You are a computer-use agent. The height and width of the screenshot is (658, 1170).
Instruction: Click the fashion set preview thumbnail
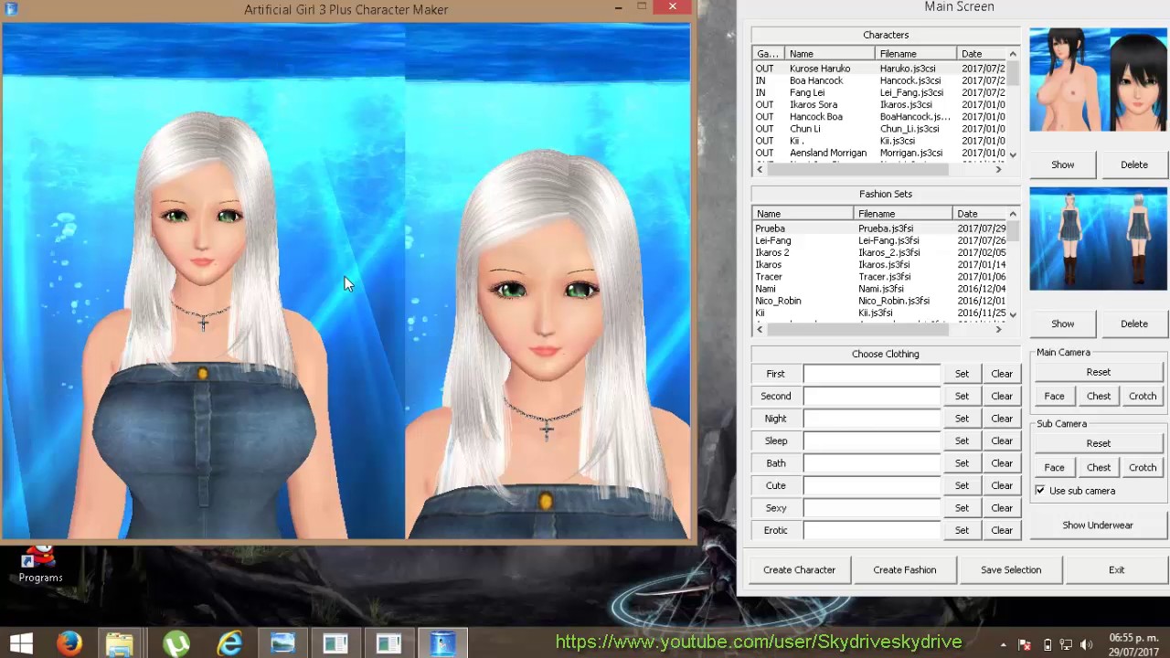1098,239
